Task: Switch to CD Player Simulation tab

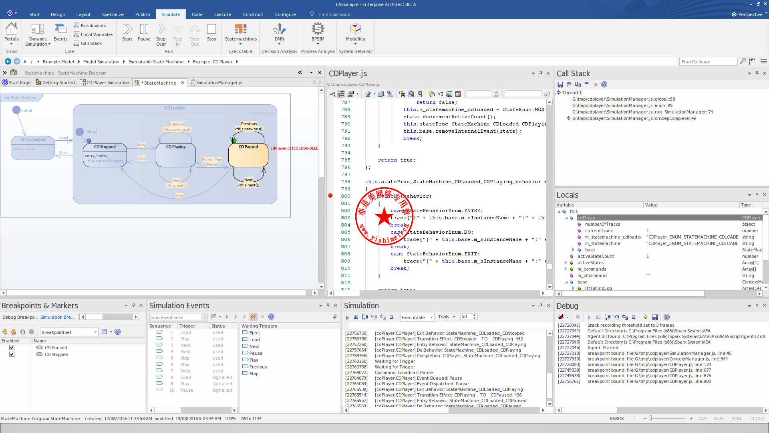Action: coord(105,83)
